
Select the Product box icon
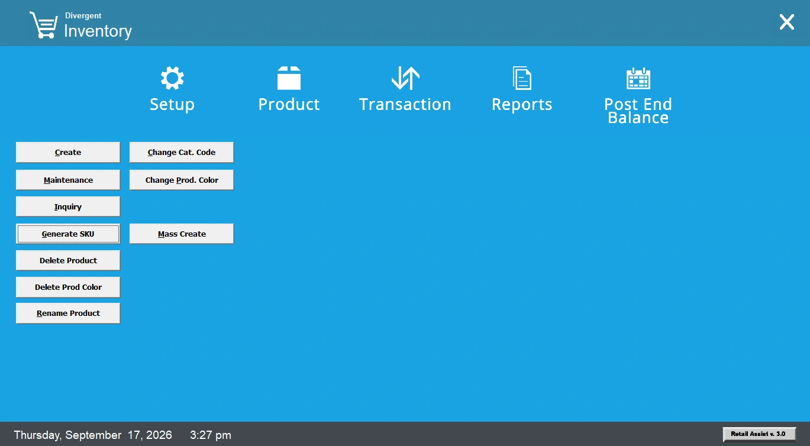click(289, 78)
